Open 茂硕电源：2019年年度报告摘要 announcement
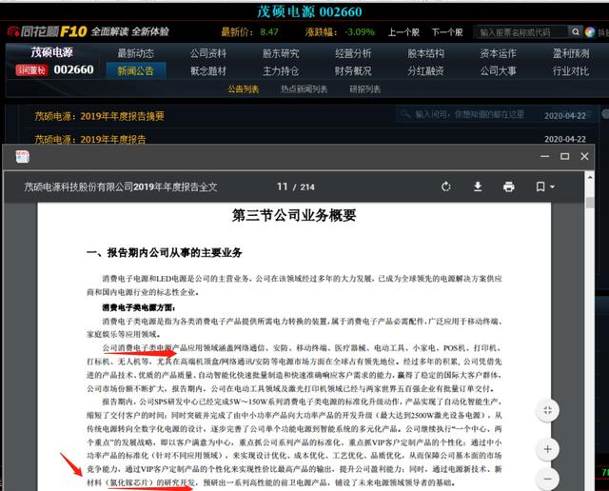Image resolution: width=609 pixels, height=491 pixels. click(99, 116)
